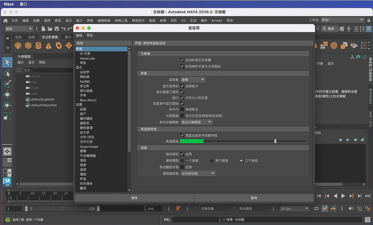Image resolution: width=373 pixels, height=225 pixels.
Task: Click the polygon cube shelf icon
Action: [28, 46]
